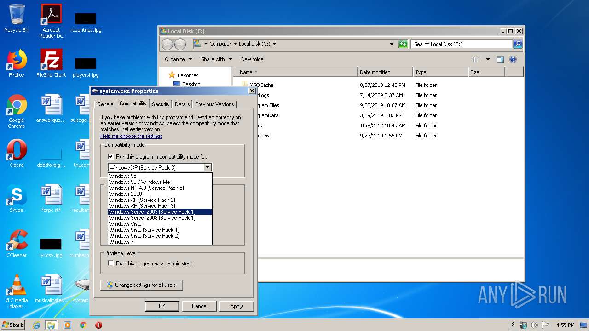Collapse the compatibility mode dropdown arrow

(208, 168)
